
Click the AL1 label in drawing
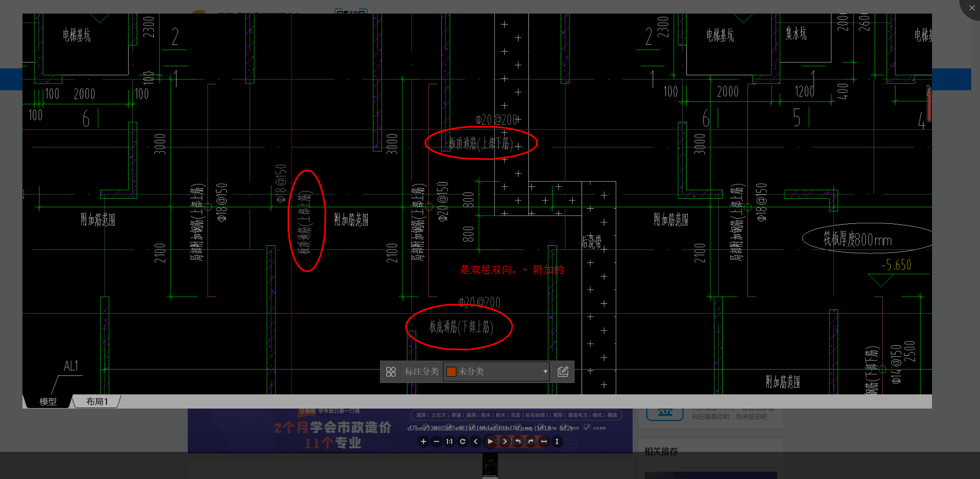[x=71, y=366]
